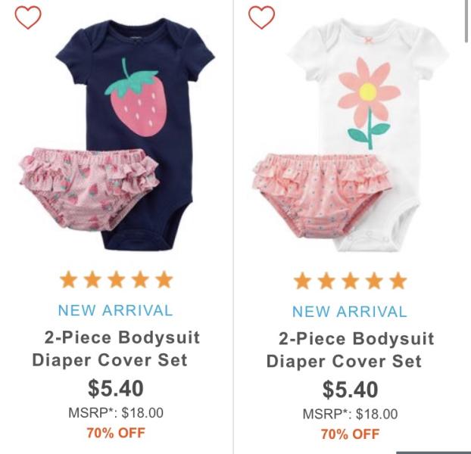Viewport: 471px width, 454px height.
Task: Click 70% OFF label on left product
Action: tap(116, 433)
